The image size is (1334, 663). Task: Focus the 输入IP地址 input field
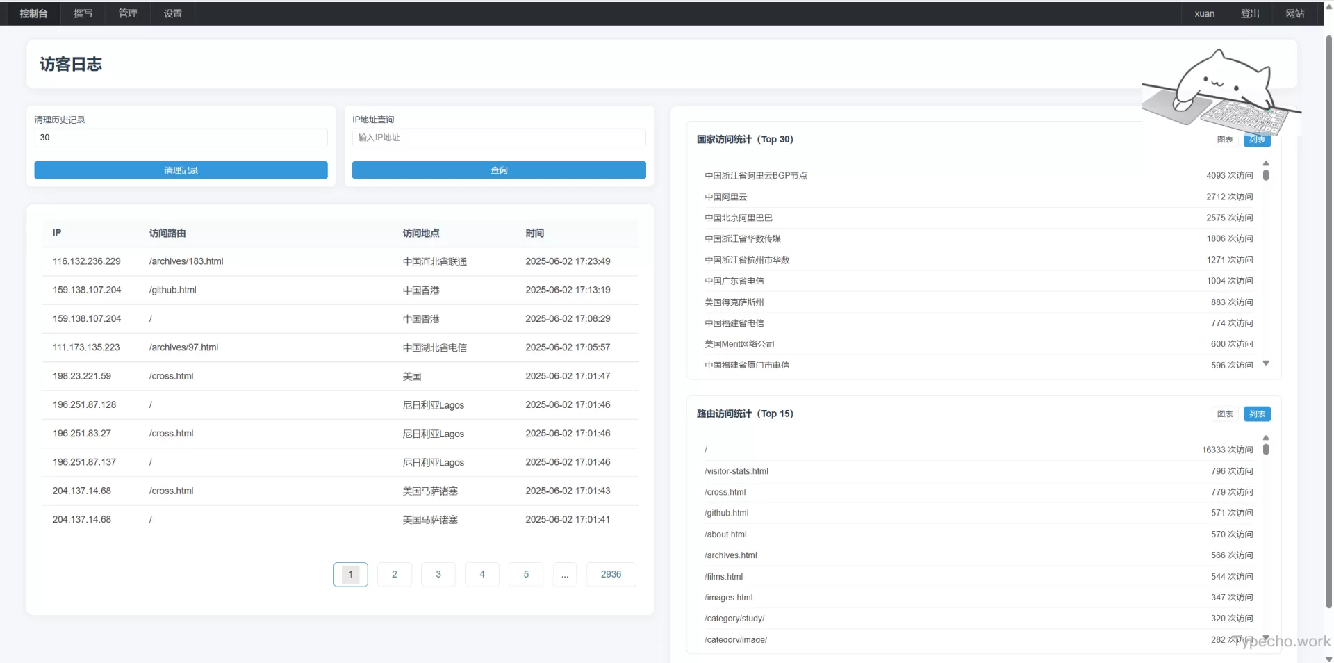coord(499,138)
